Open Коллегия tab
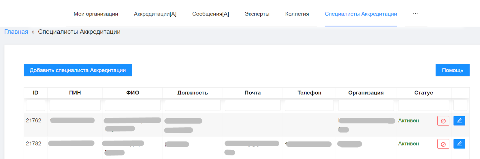This screenshot has width=480, height=159. 297,14
